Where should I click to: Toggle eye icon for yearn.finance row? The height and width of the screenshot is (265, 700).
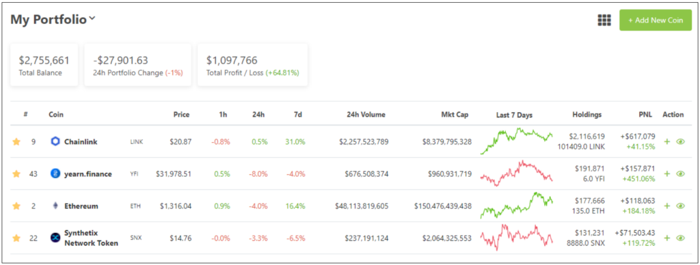(680, 173)
